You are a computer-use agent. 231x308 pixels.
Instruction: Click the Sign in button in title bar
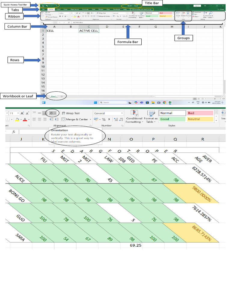197,6
